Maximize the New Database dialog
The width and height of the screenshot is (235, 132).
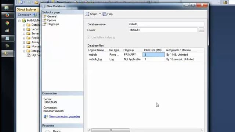click(x=193, y=5)
